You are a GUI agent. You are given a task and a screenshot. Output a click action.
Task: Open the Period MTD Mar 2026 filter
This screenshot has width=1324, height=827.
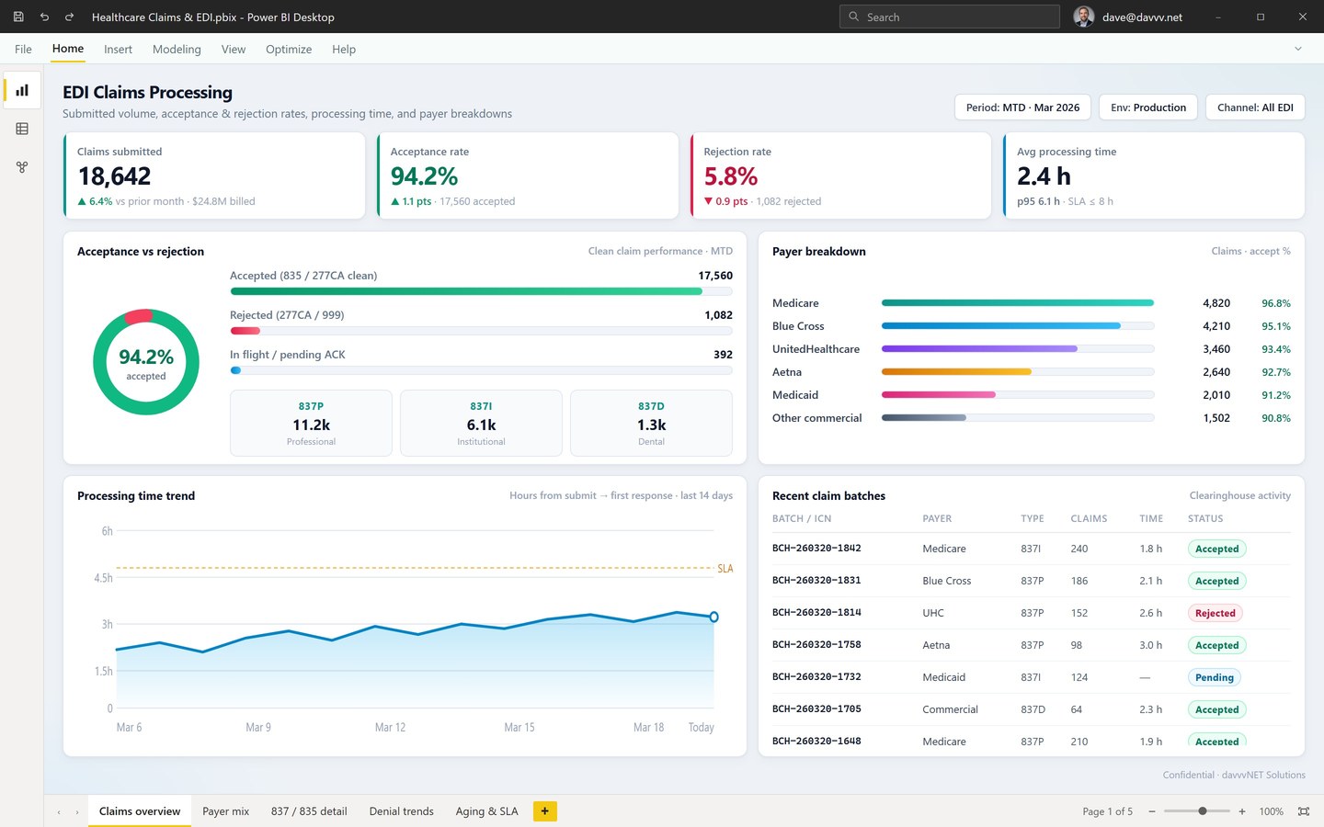coord(1022,108)
